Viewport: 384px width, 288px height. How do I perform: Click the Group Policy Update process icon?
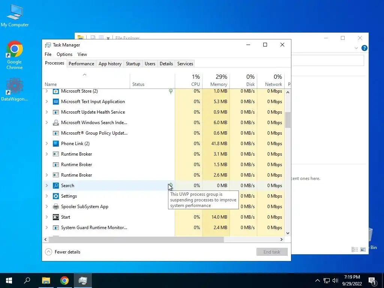[56, 133]
